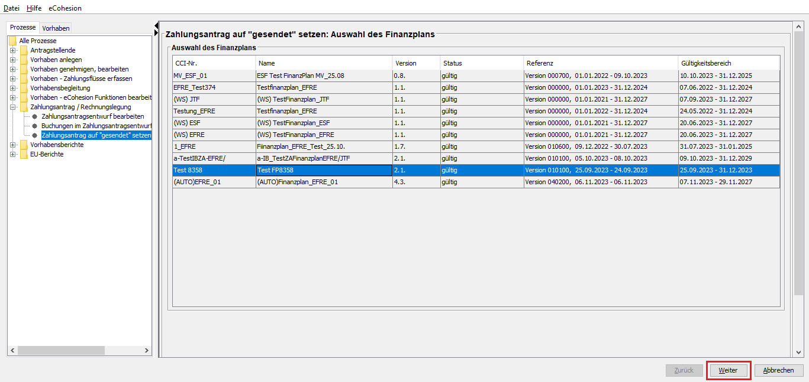Expand the Antragstellende tree node
The image size is (809, 382).
click(12, 50)
